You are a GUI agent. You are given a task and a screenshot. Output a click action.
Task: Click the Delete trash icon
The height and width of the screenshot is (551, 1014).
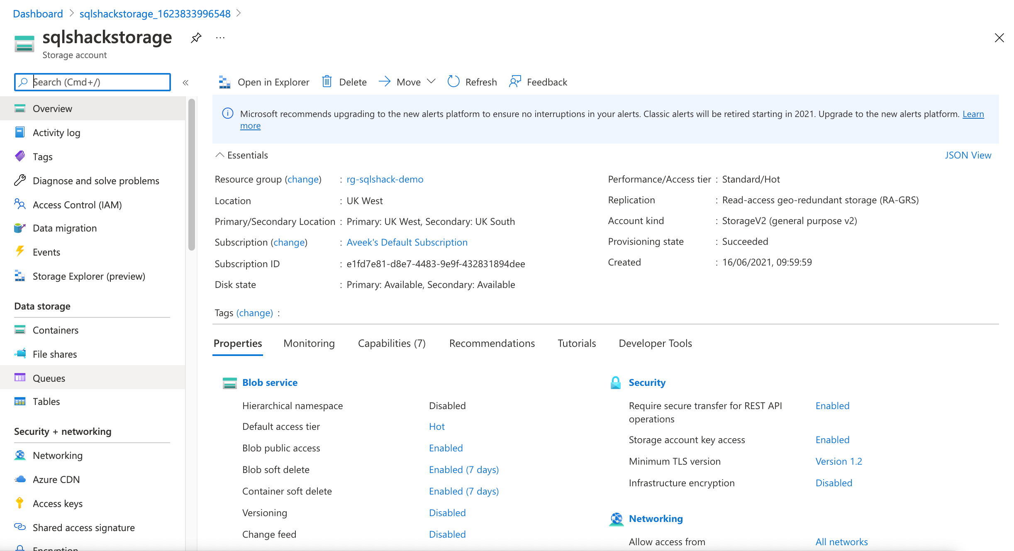click(327, 82)
